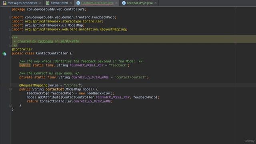Open the FeedbackPojo.java tab
Image resolution: width=256 pixels, height=144 pixels.
pos(140,3)
